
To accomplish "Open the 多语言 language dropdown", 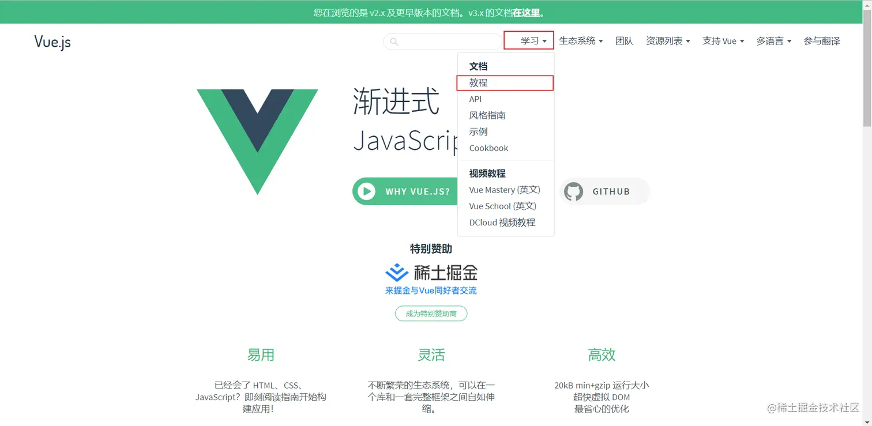I will click(773, 41).
